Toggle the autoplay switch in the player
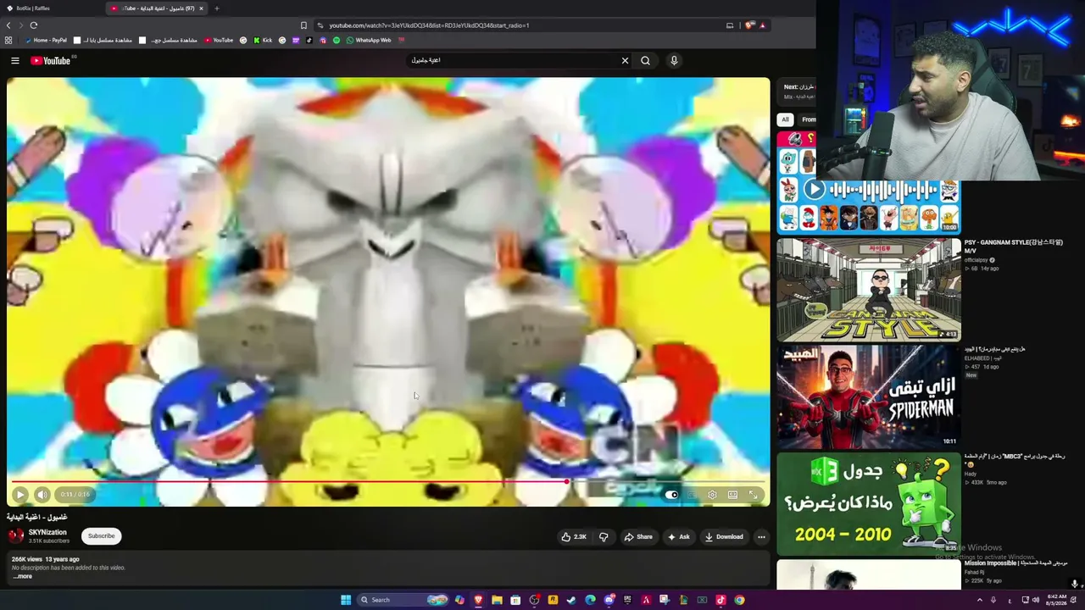Screen dimensions: 1085x610 click(671, 495)
